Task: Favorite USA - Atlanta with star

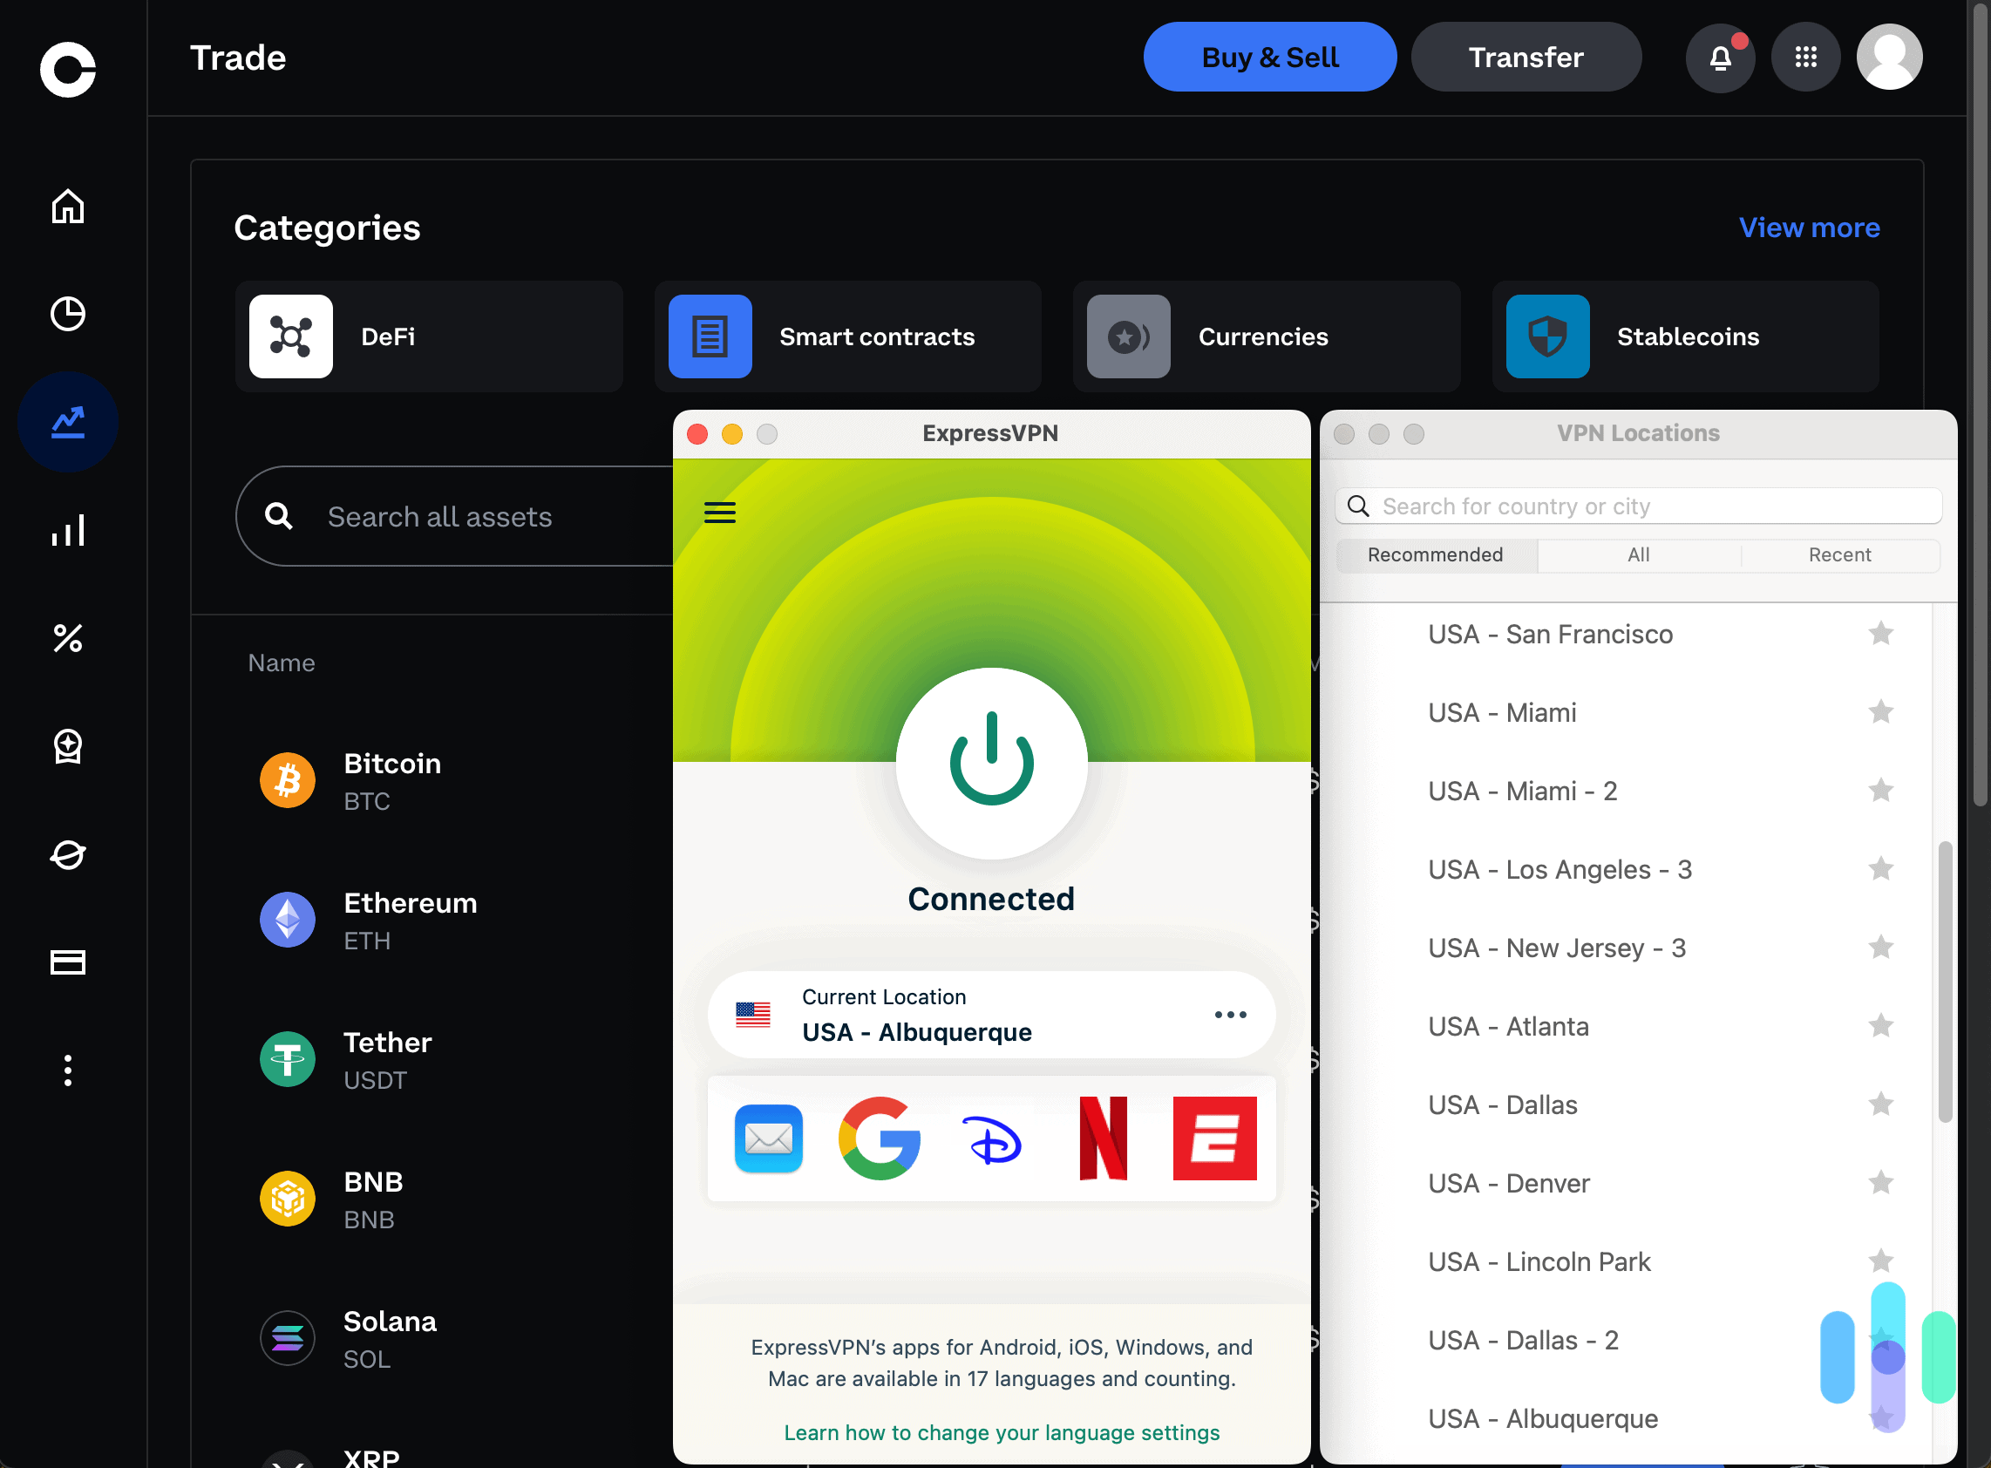Action: pos(1881,1025)
